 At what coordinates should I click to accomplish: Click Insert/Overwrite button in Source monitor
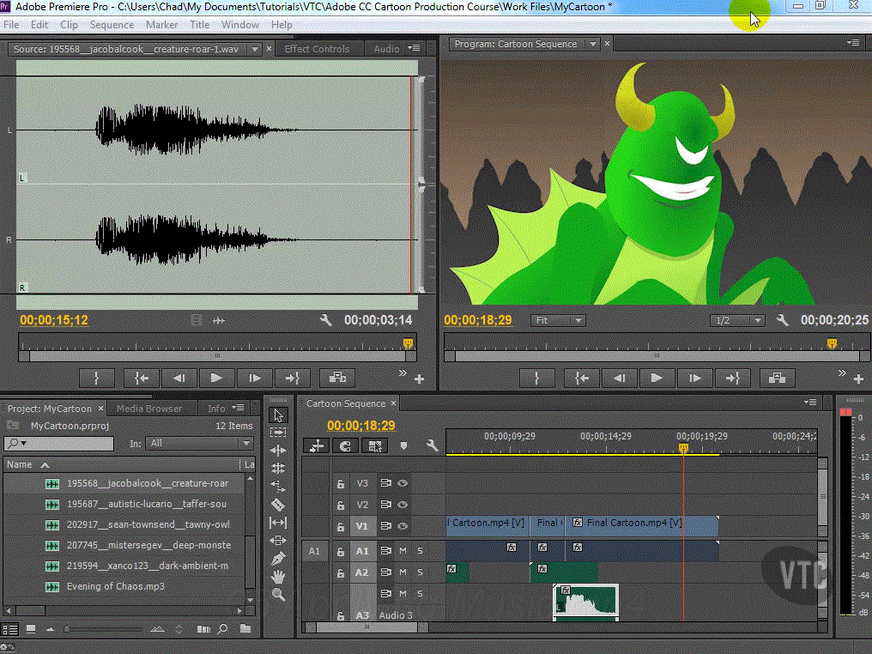[337, 378]
